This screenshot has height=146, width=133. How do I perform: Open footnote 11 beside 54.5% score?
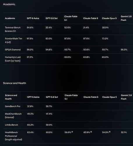(x=110, y=132)
